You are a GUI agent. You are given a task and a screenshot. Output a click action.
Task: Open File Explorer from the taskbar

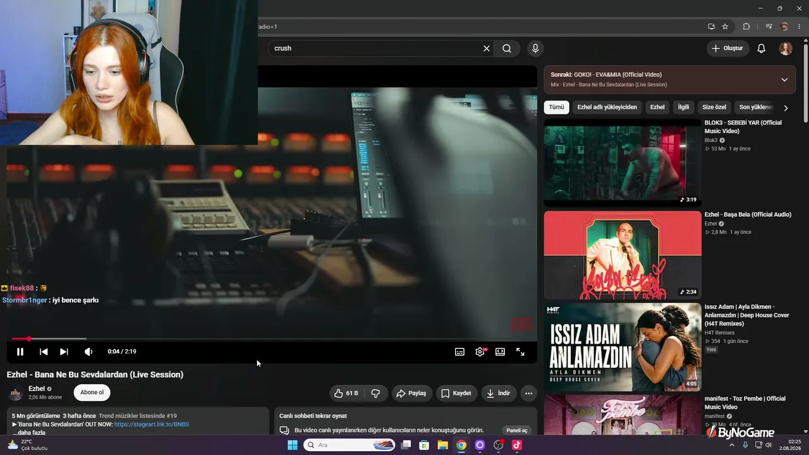[442, 445]
